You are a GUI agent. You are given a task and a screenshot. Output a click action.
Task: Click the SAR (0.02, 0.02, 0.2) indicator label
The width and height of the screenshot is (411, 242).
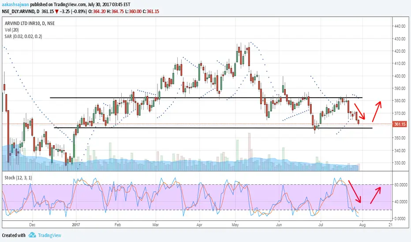[x=23, y=37]
